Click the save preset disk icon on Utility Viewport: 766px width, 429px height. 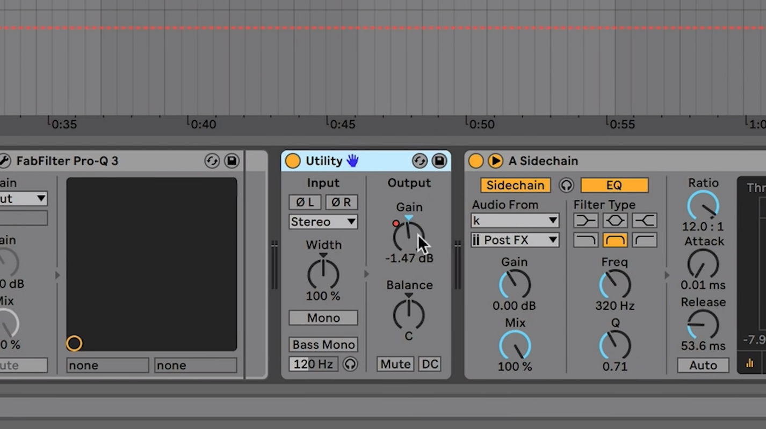(x=439, y=161)
